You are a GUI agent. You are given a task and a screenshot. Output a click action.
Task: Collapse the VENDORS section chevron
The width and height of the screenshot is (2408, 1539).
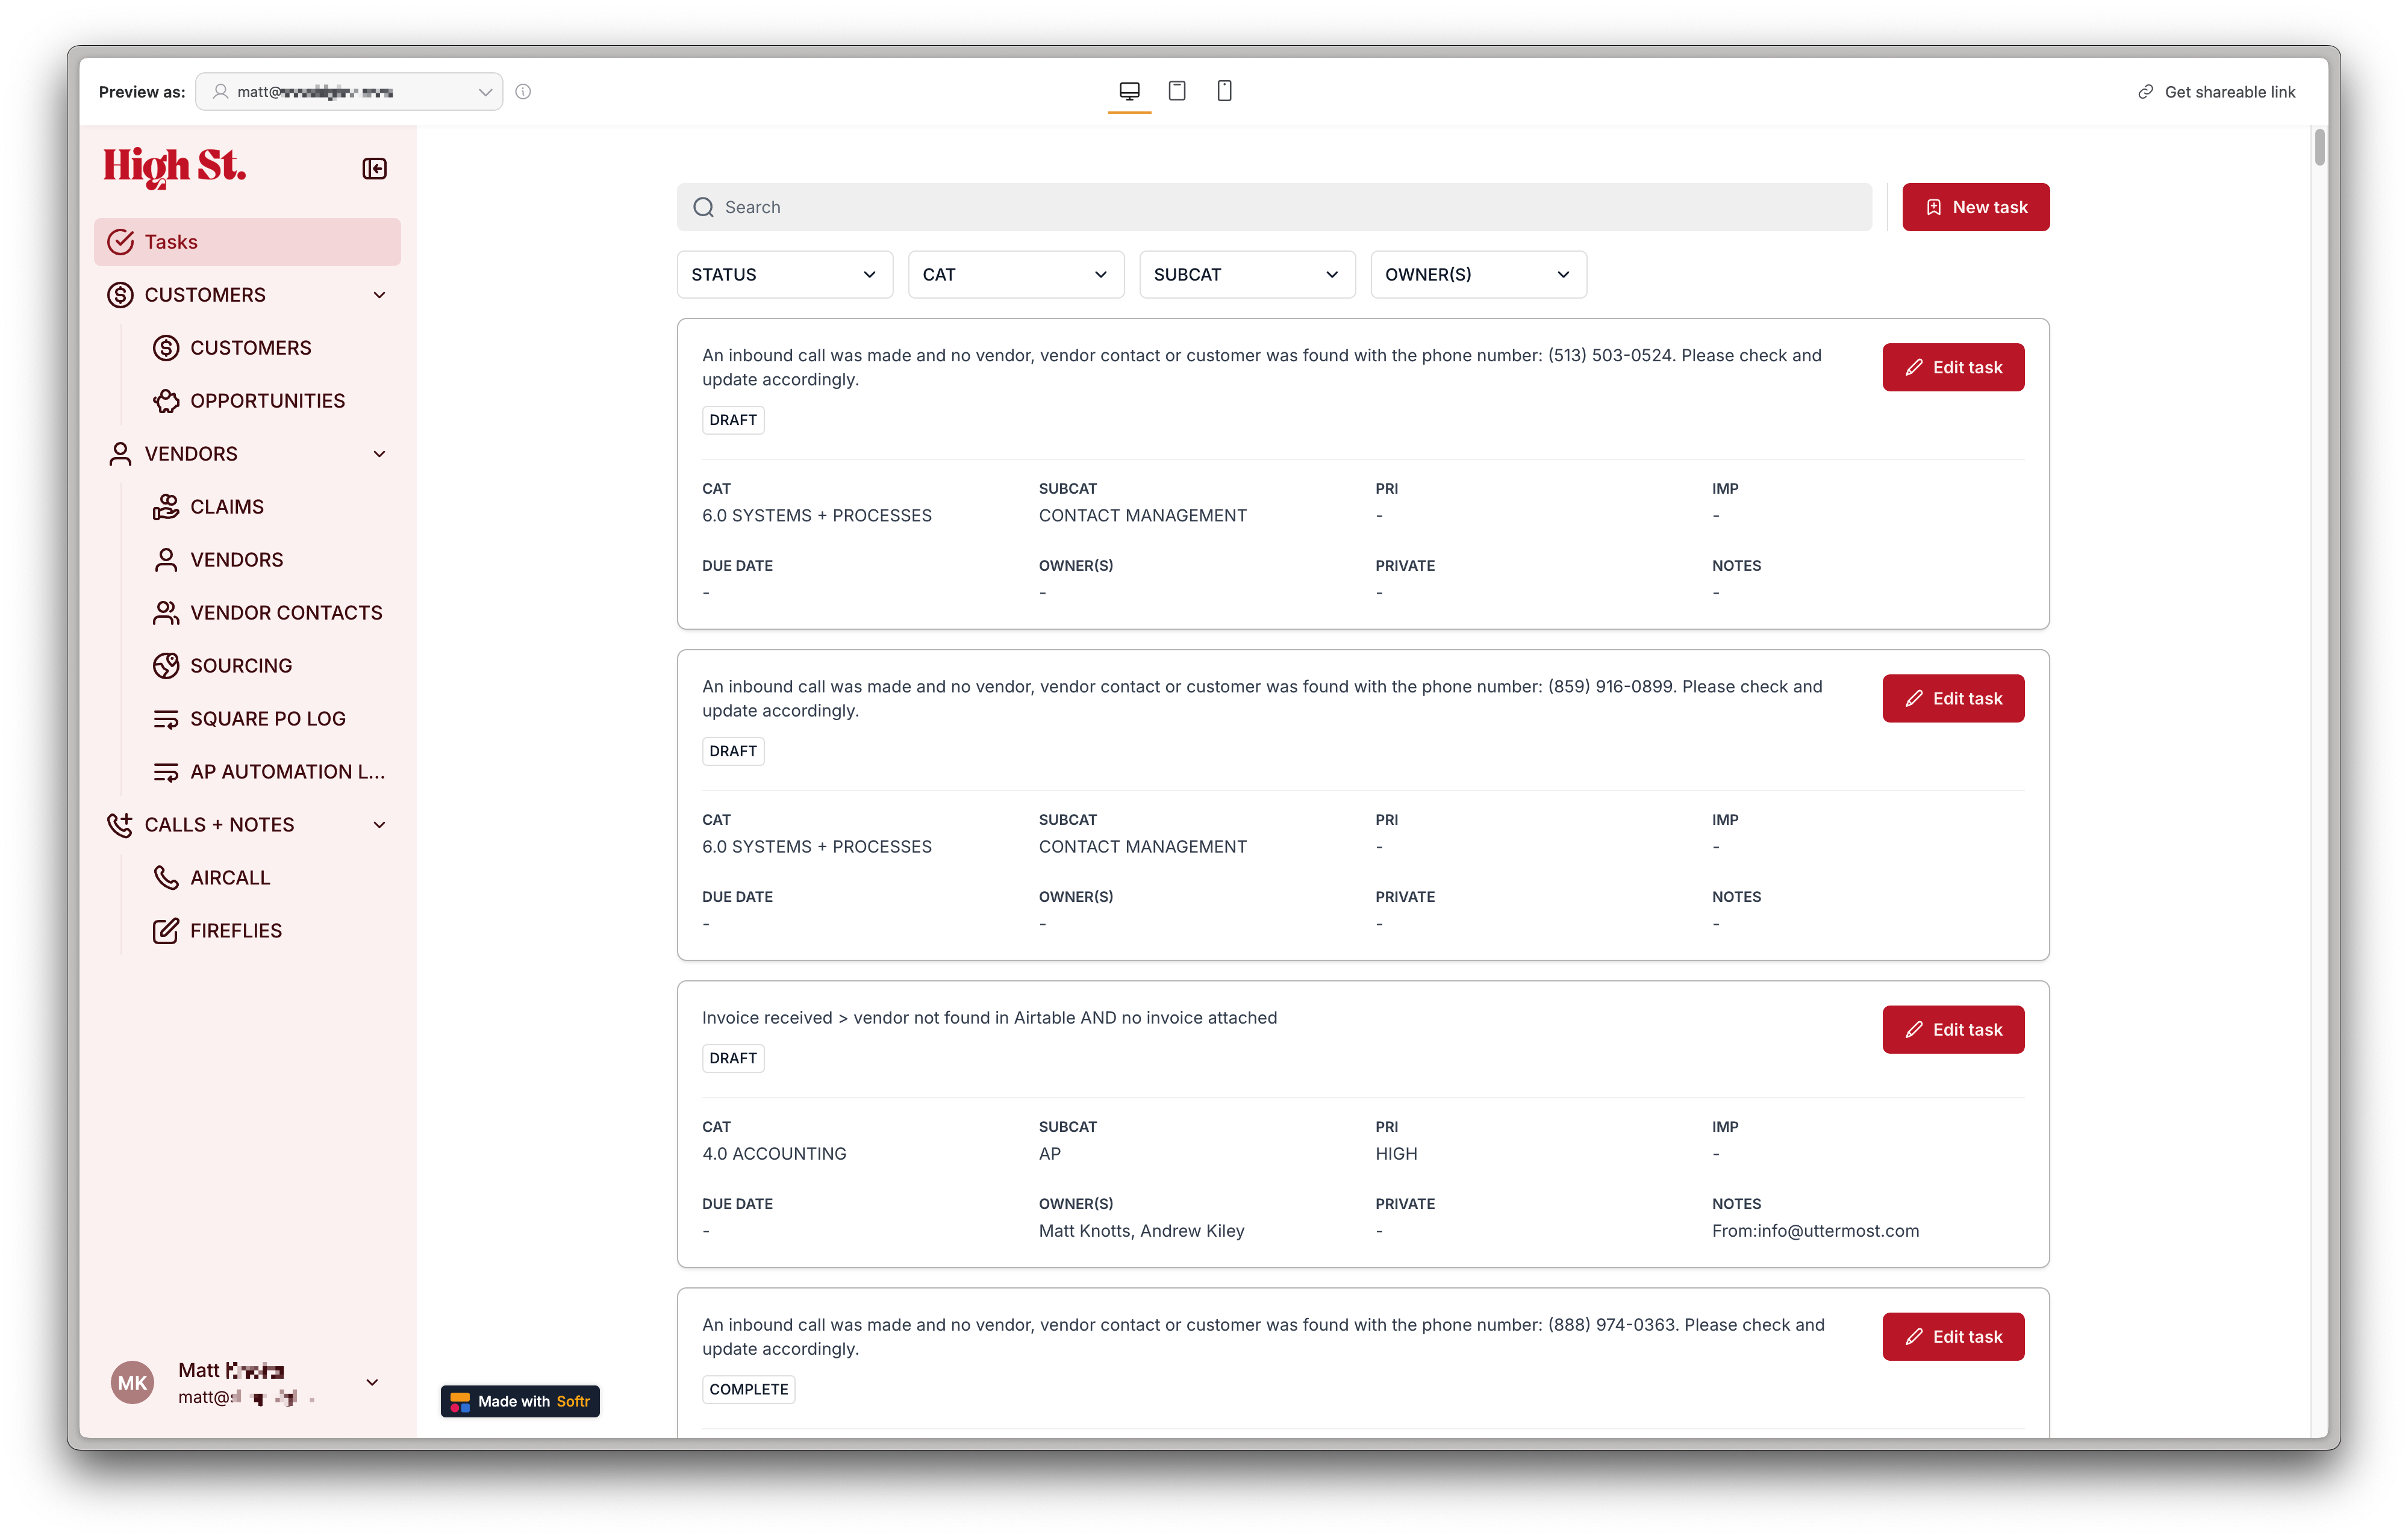click(x=379, y=454)
